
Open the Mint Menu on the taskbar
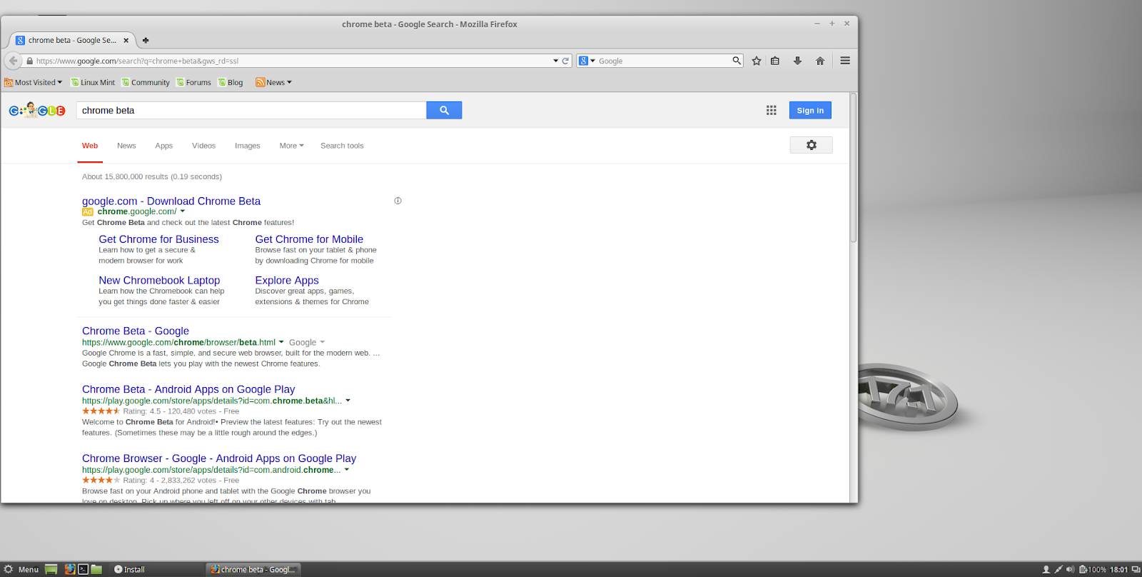tap(21, 569)
